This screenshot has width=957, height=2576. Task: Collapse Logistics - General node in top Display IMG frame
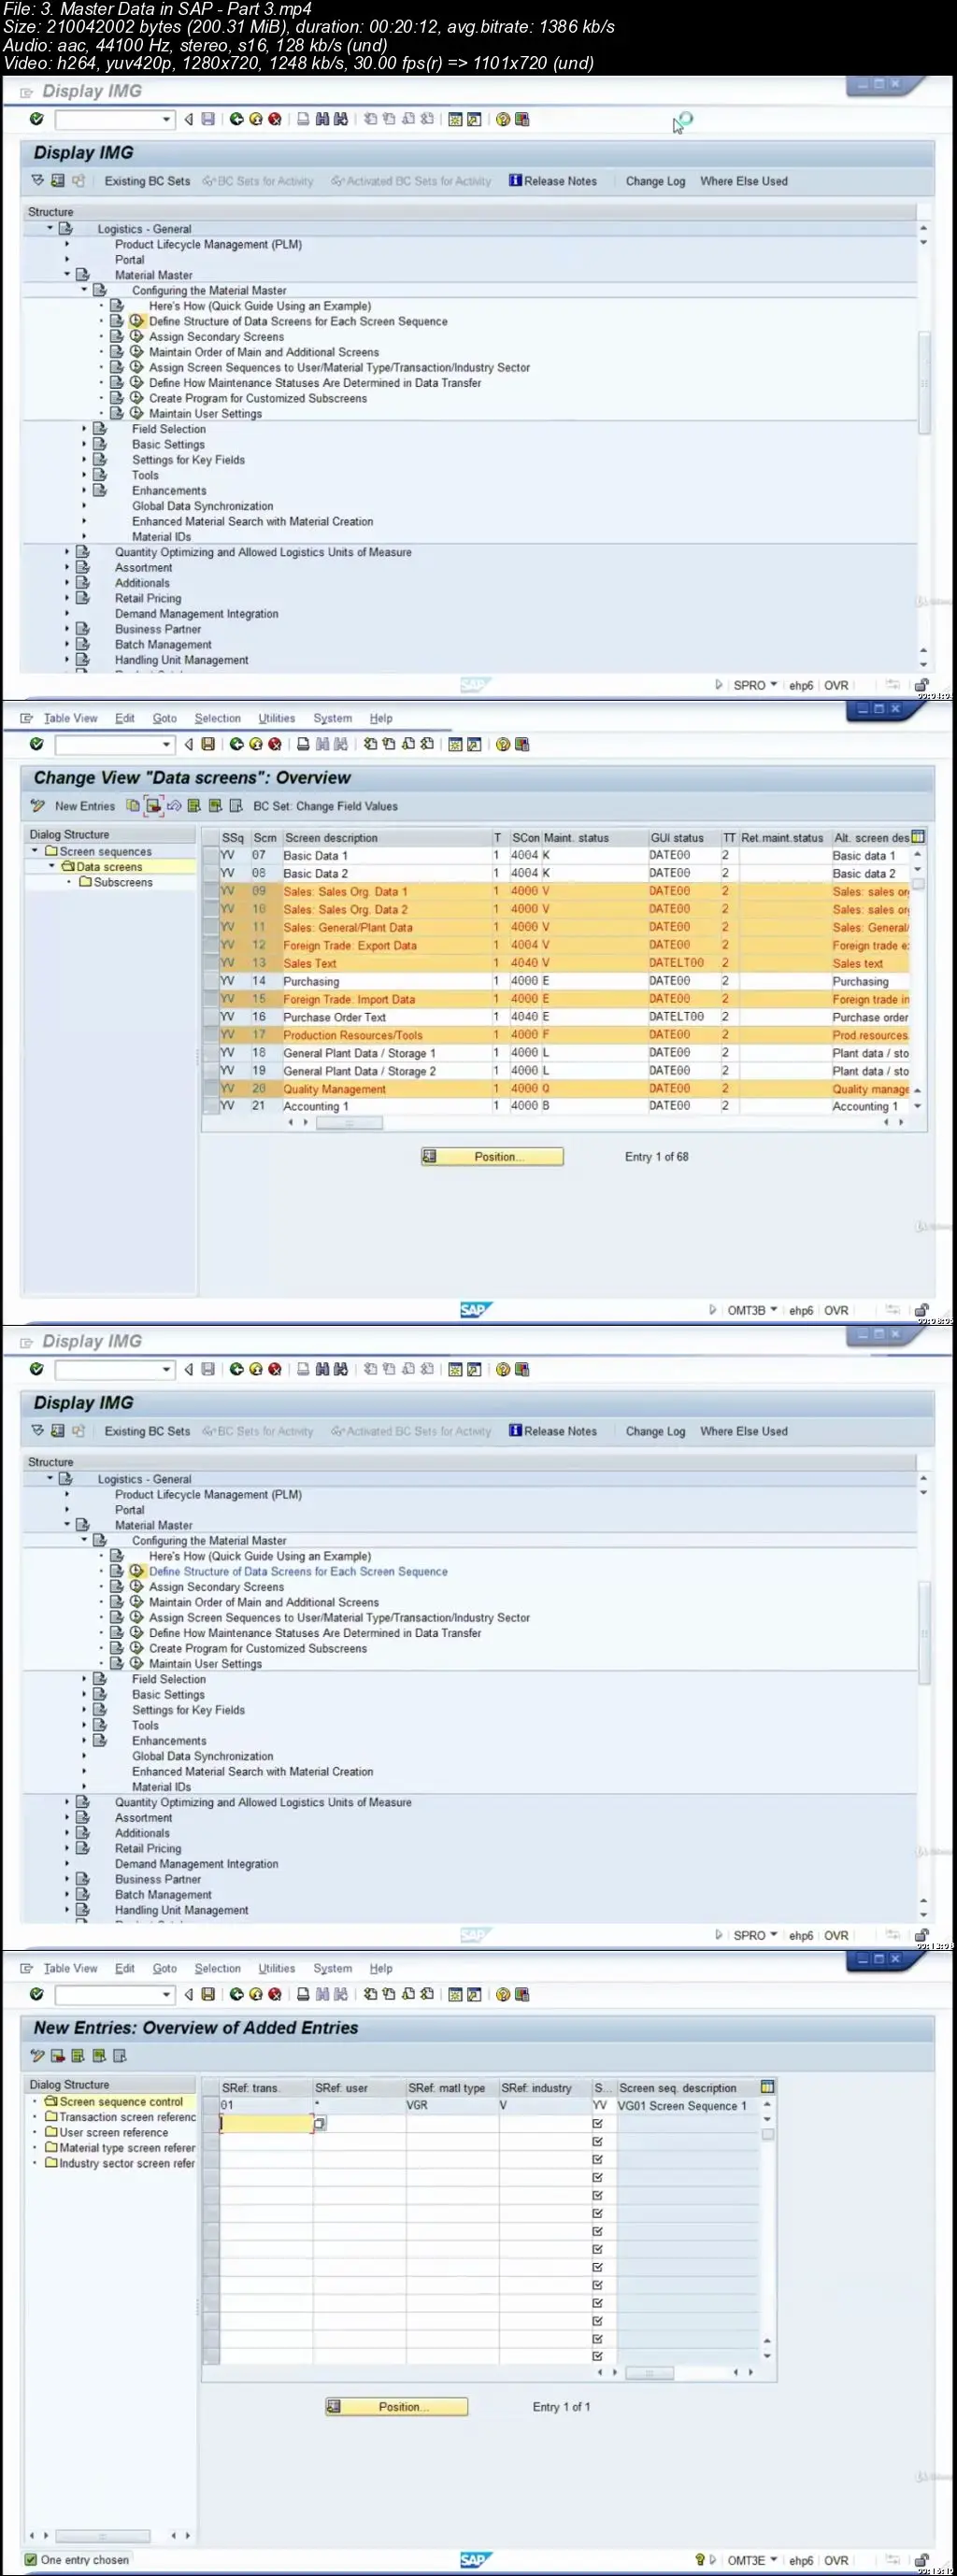tap(50, 228)
